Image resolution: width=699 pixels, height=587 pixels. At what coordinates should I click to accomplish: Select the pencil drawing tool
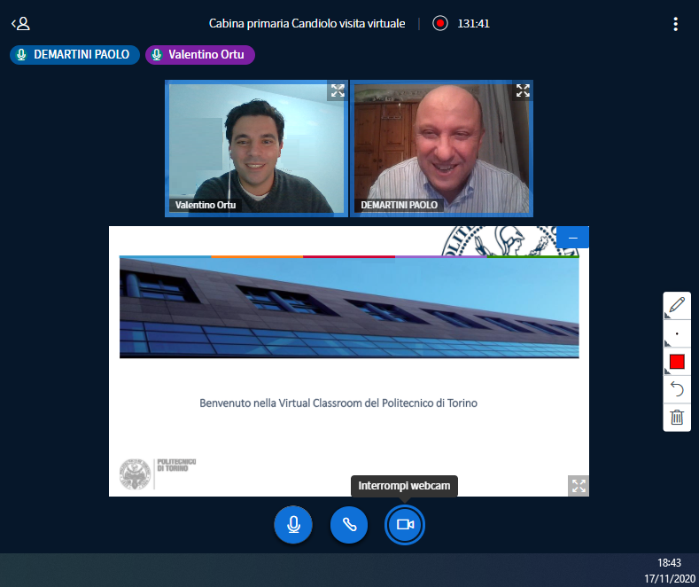pos(677,306)
